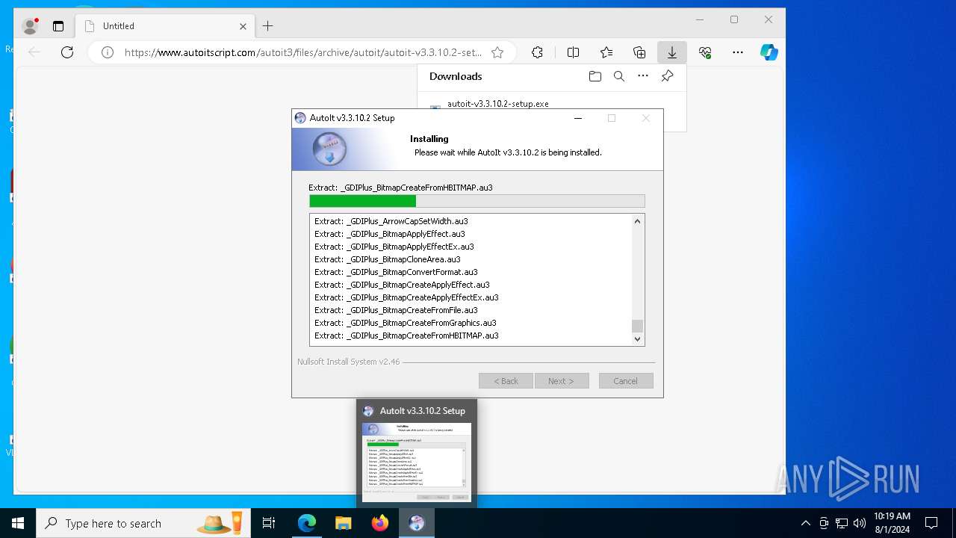
Task: Open Edge Collections icon
Action: coord(639,52)
